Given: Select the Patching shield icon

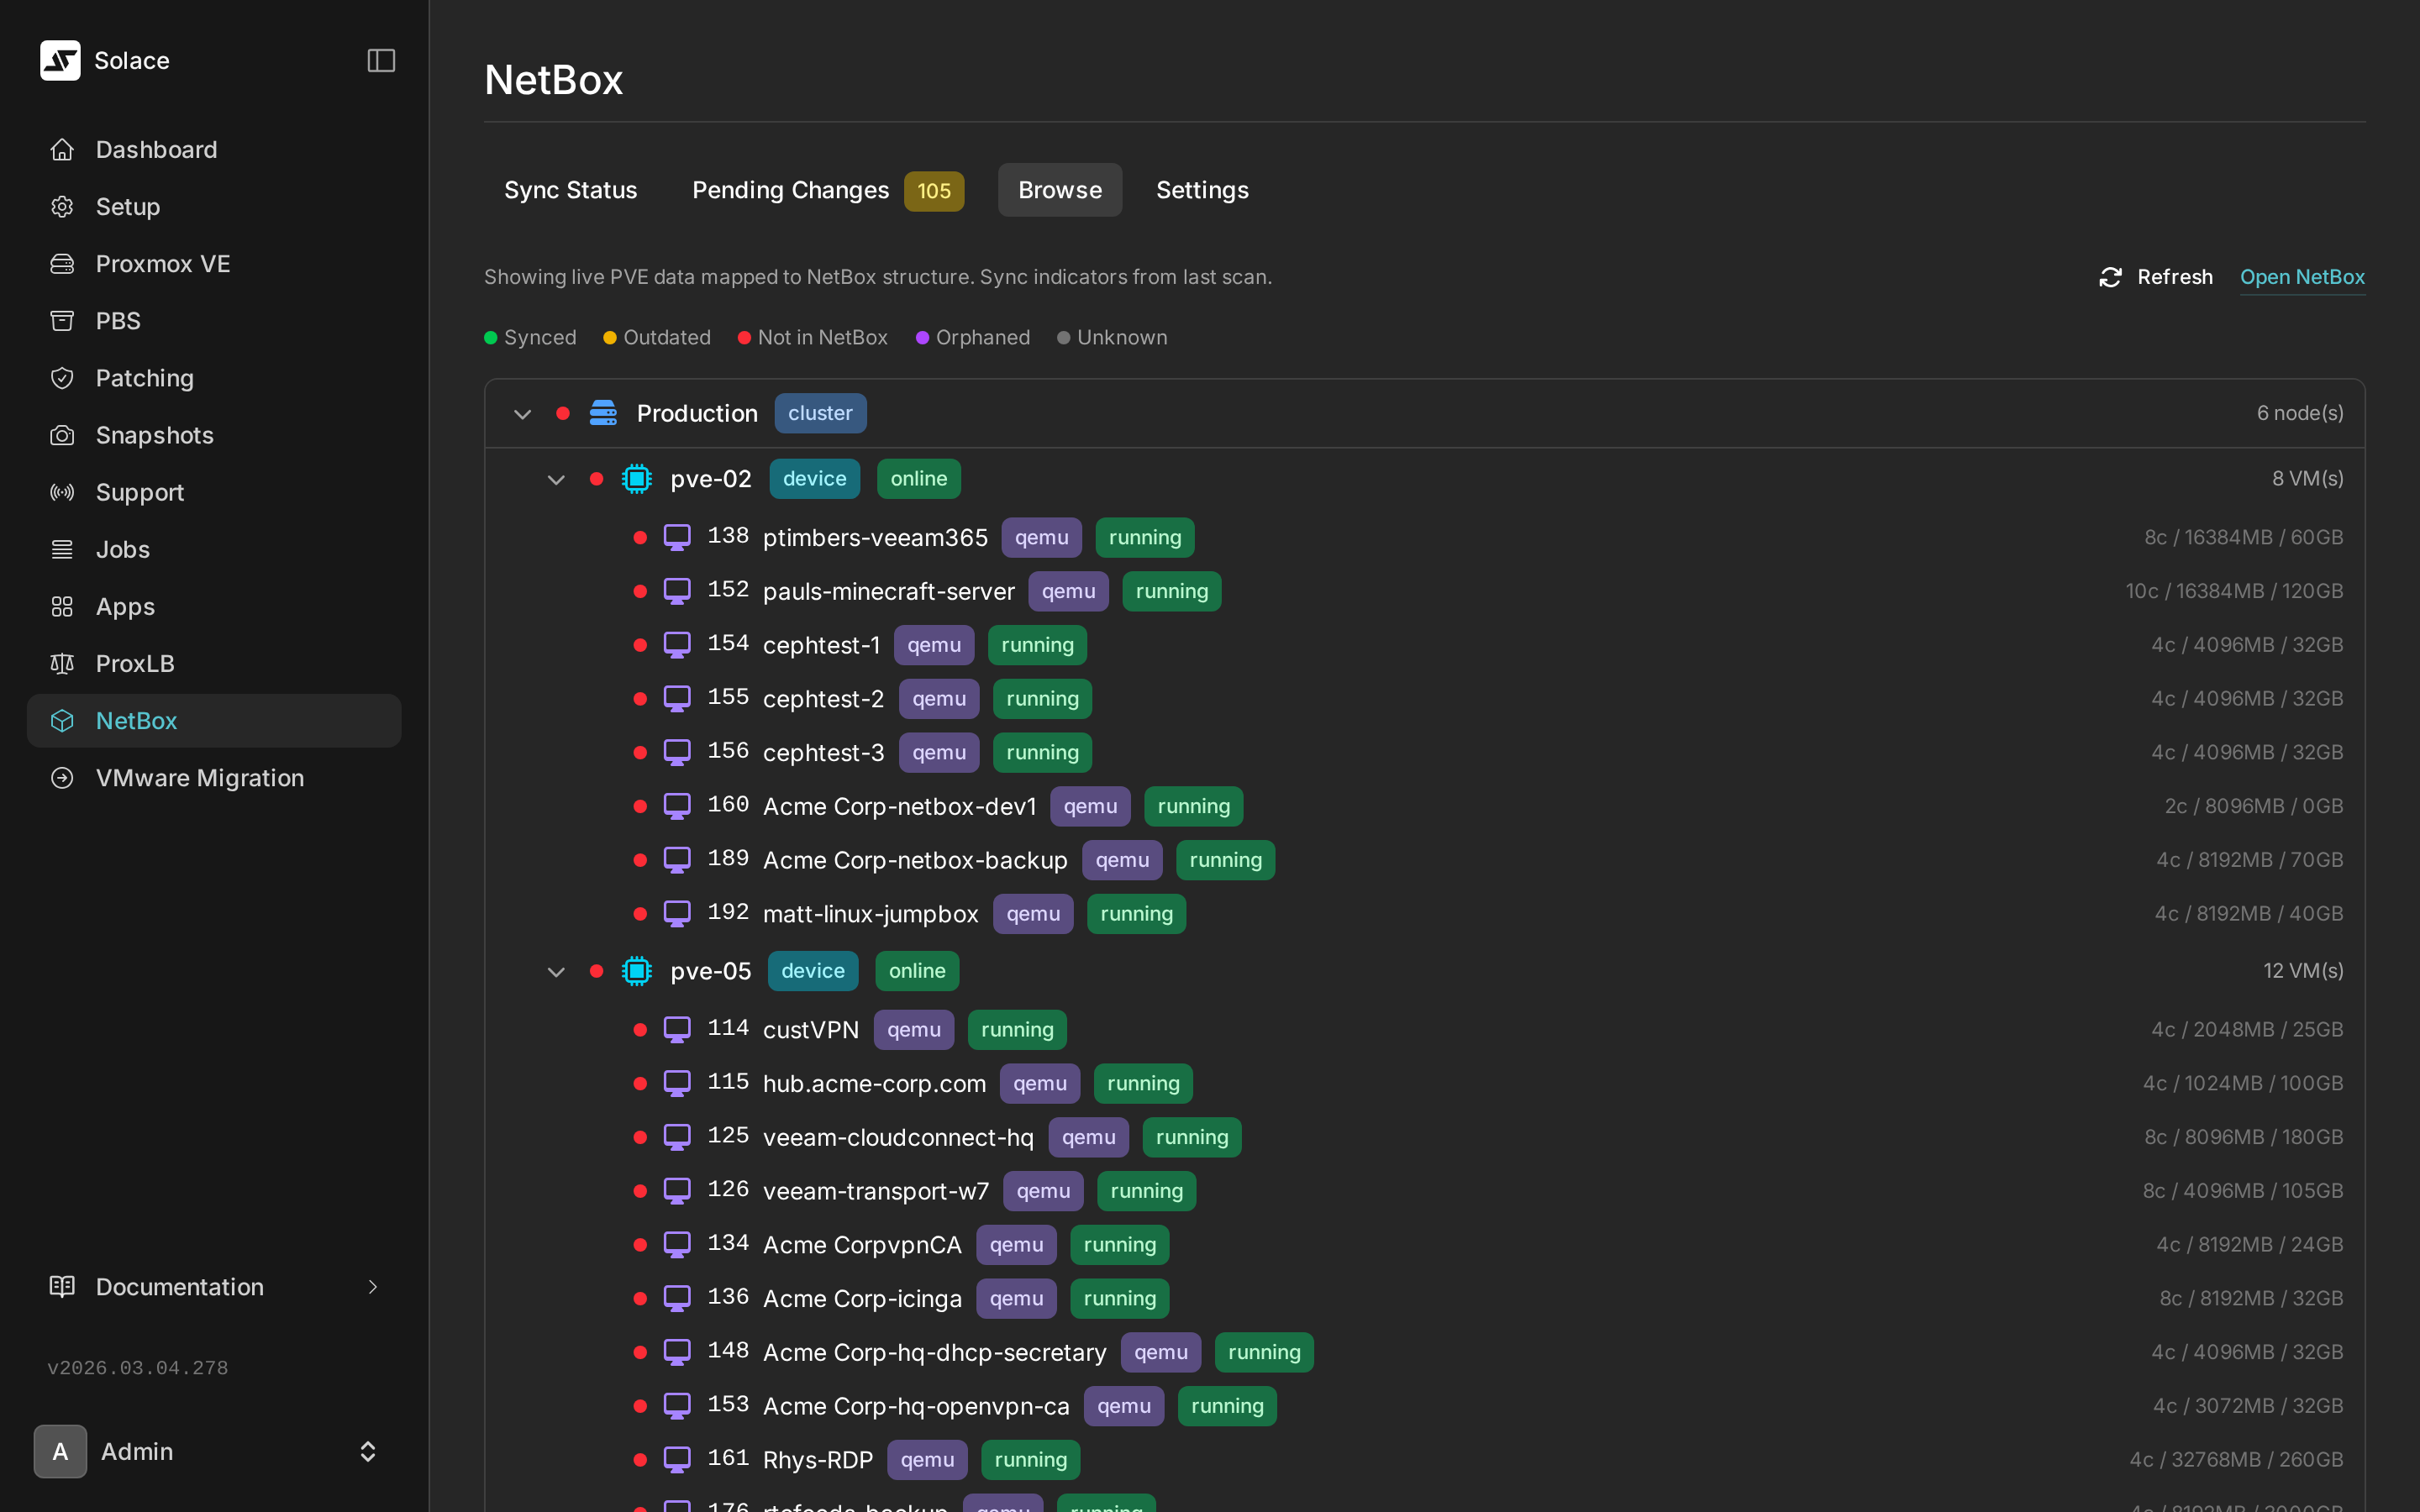Looking at the screenshot, I should point(62,377).
